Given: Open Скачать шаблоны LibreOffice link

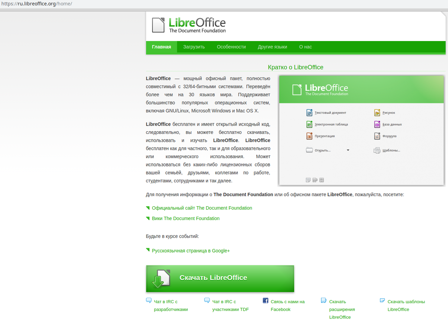Looking at the screenshot, I should click(x=406, y=305).
